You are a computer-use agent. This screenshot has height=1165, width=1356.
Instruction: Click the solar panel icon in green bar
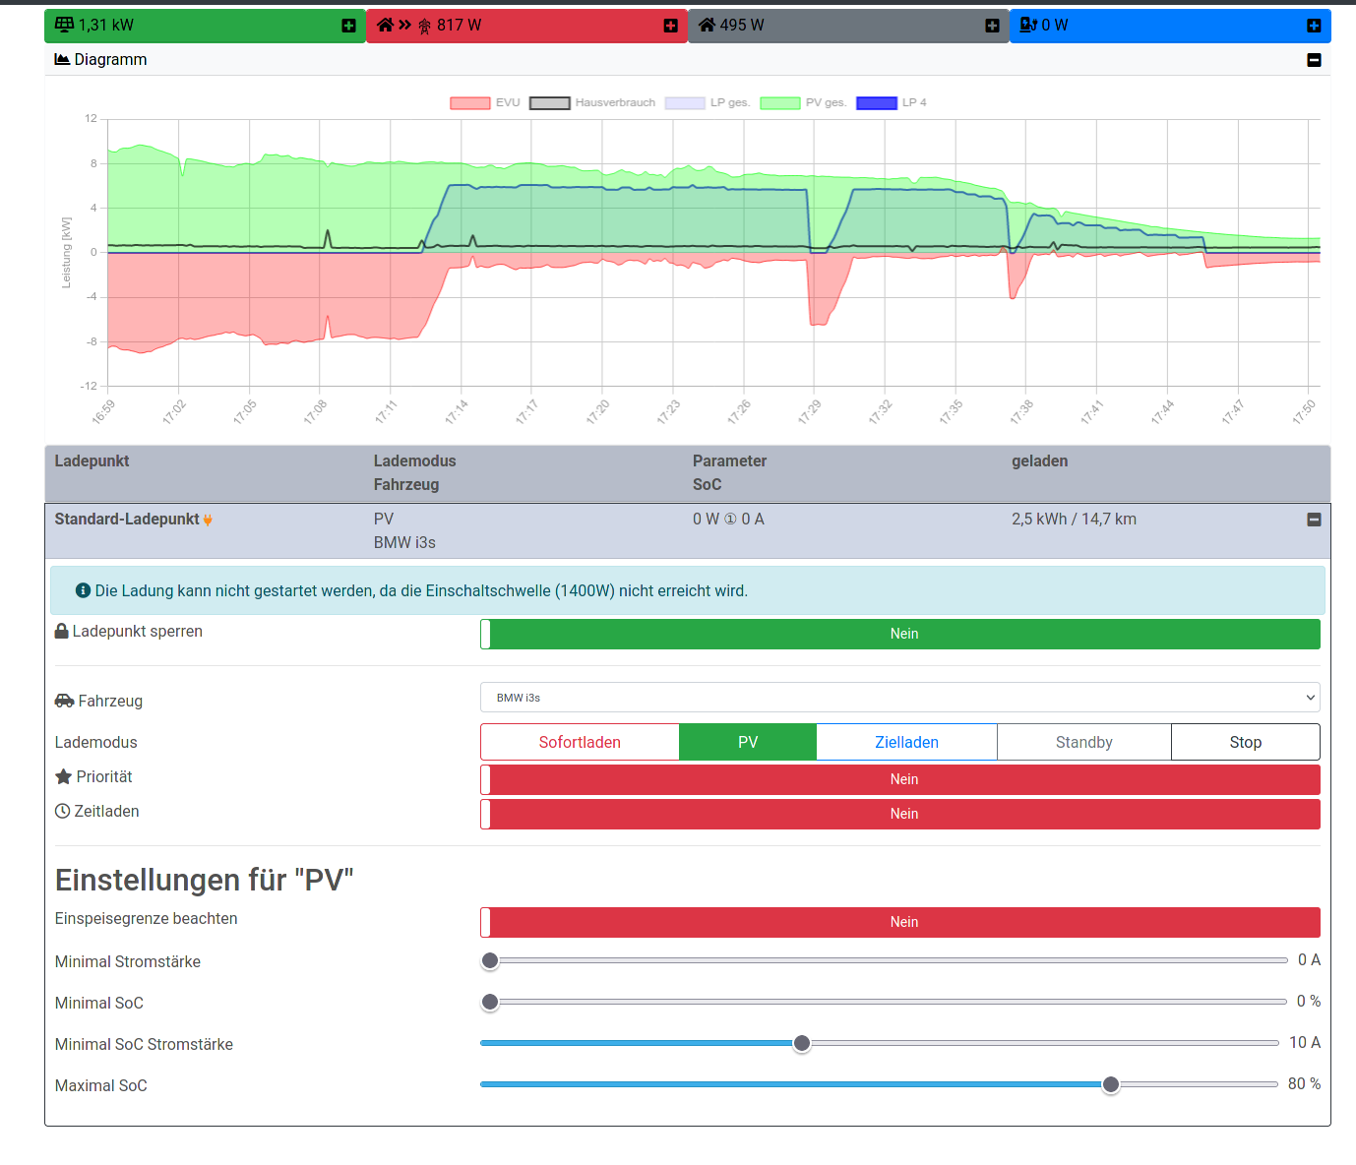(x=65, y=25)
